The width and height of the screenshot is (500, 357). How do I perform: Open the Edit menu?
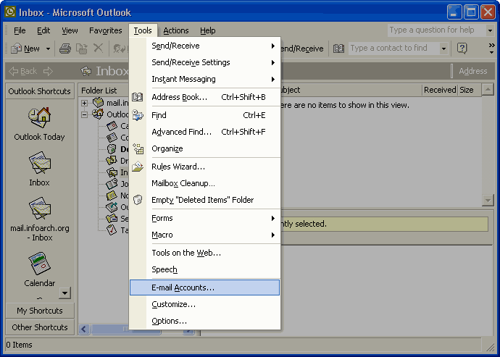[43, 30]
